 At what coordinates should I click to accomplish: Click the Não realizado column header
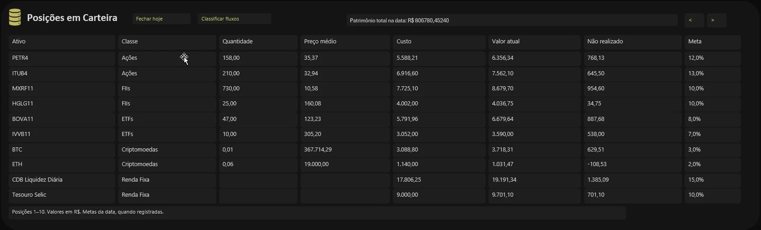tap(632, 42)
